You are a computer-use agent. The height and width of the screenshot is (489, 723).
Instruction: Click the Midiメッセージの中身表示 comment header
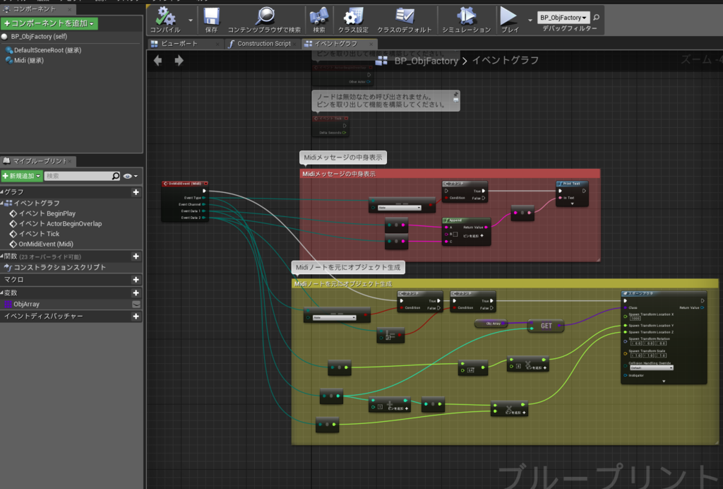pos(450,173)
